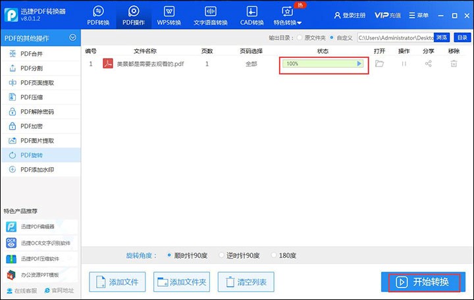
Task: Open PDF图片提取 in the sidebar
Action: [41, 141]
